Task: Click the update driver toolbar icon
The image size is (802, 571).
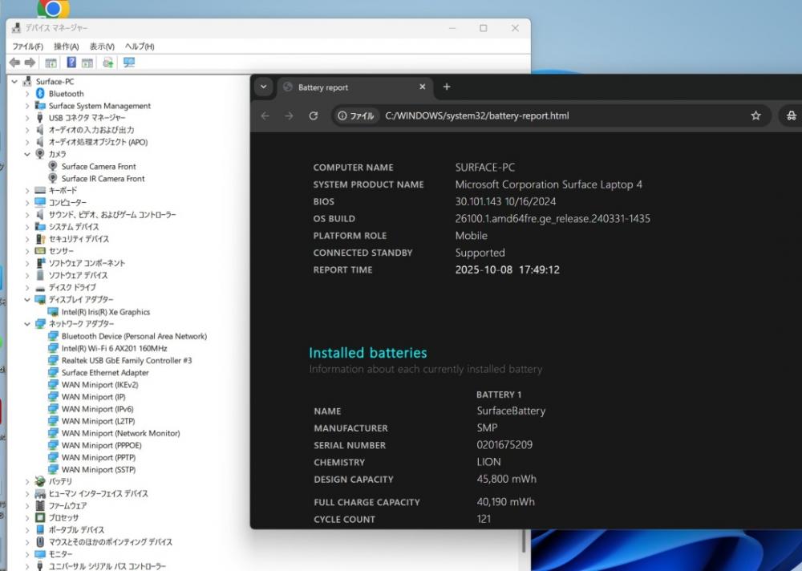Action: click(x=107, y=63)
